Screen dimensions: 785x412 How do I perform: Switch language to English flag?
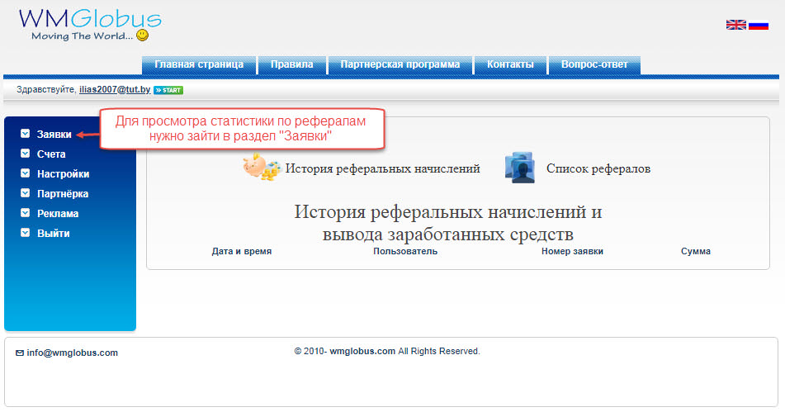pos(735,25)
